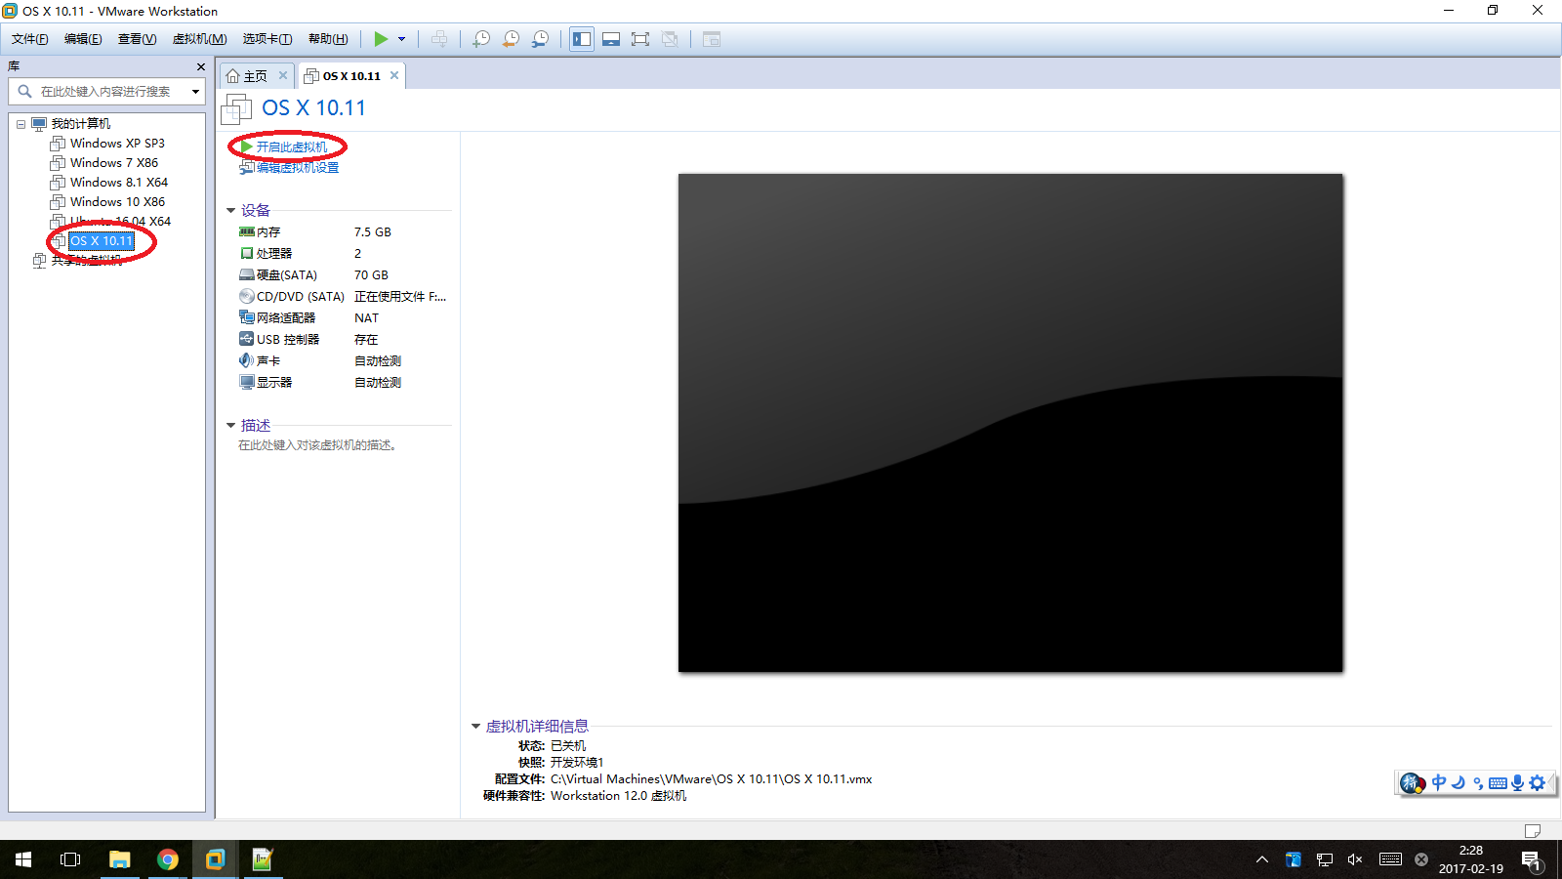Click the black VM screen preview

point(1010,423)
